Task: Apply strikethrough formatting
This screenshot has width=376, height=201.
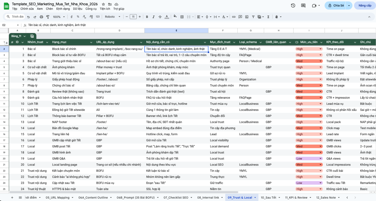Action: click(x=160, y=17)
